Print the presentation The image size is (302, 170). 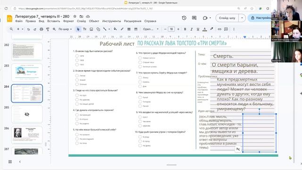coord(41,29)
